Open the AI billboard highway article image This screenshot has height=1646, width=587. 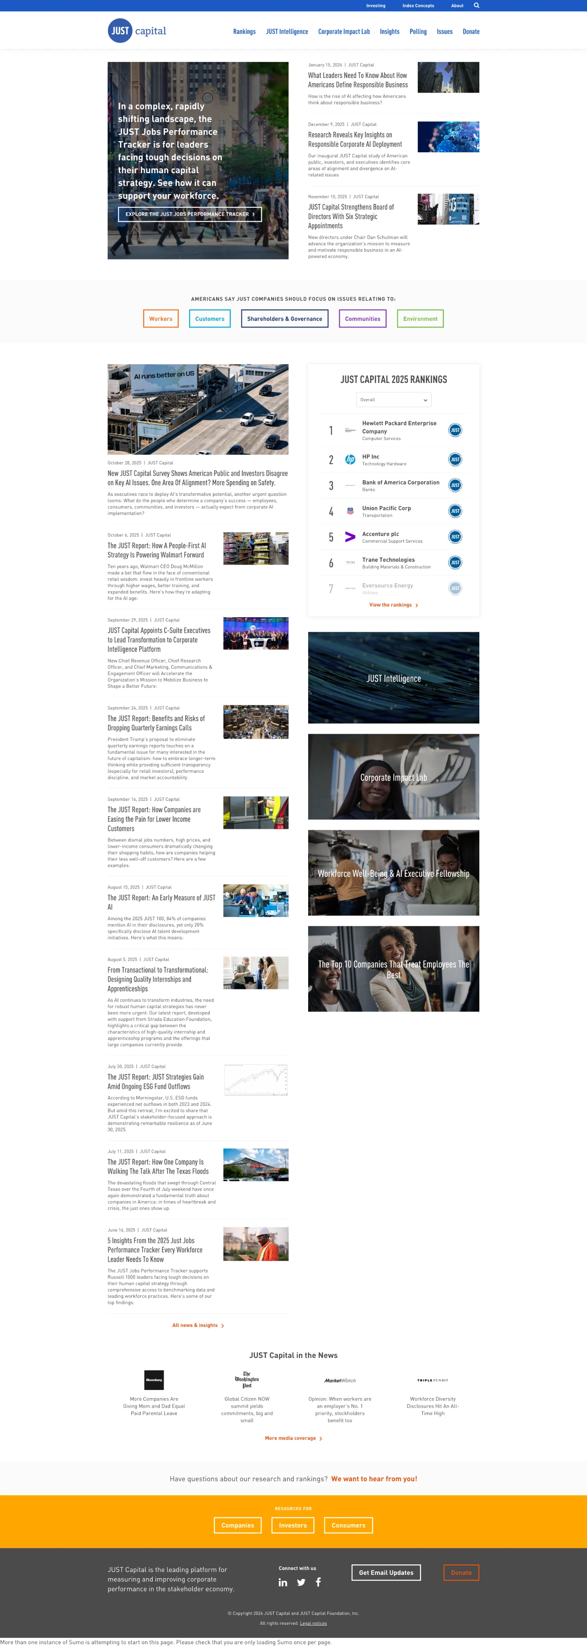point(198,409)
